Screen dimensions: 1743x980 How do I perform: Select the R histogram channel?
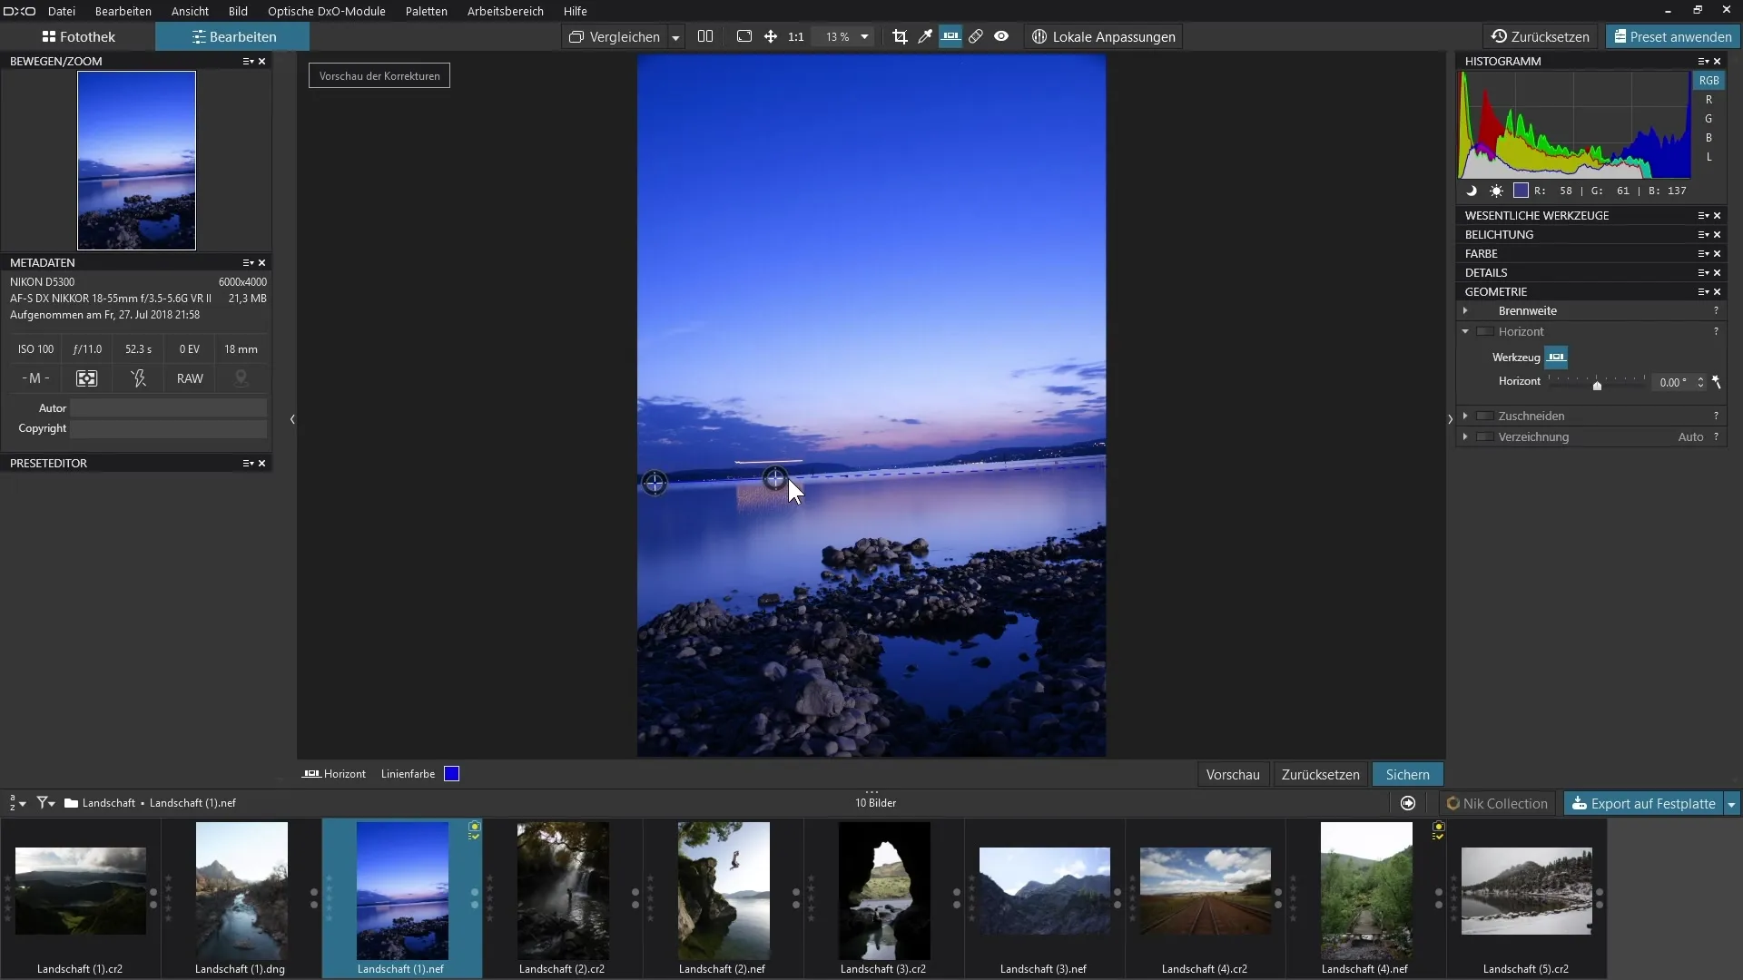click(1709, 100)
